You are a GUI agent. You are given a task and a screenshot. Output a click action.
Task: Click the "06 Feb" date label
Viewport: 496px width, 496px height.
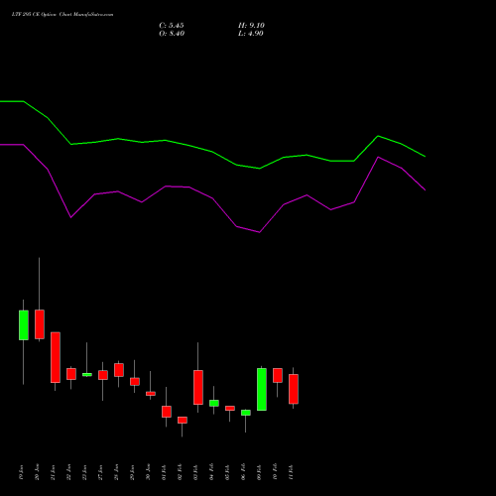[x=243, y=472]
